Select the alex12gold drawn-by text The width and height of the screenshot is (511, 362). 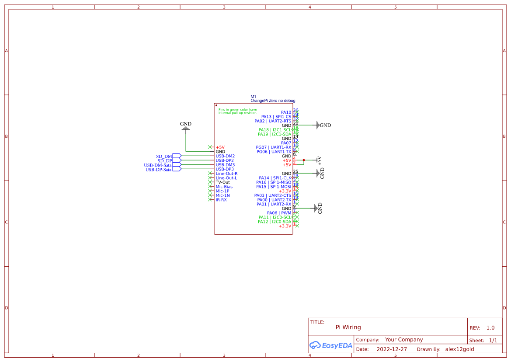click(x=459, y=349)
